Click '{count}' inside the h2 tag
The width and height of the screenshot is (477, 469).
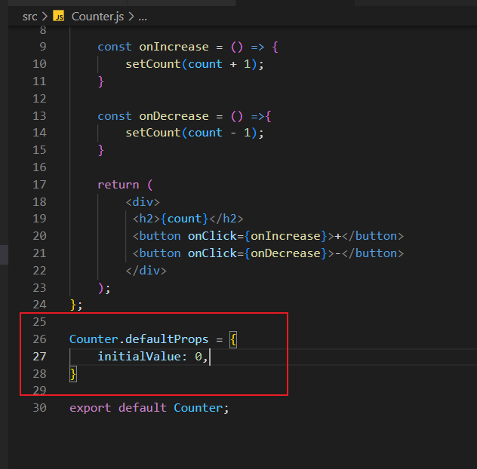[x=184, y=219]
